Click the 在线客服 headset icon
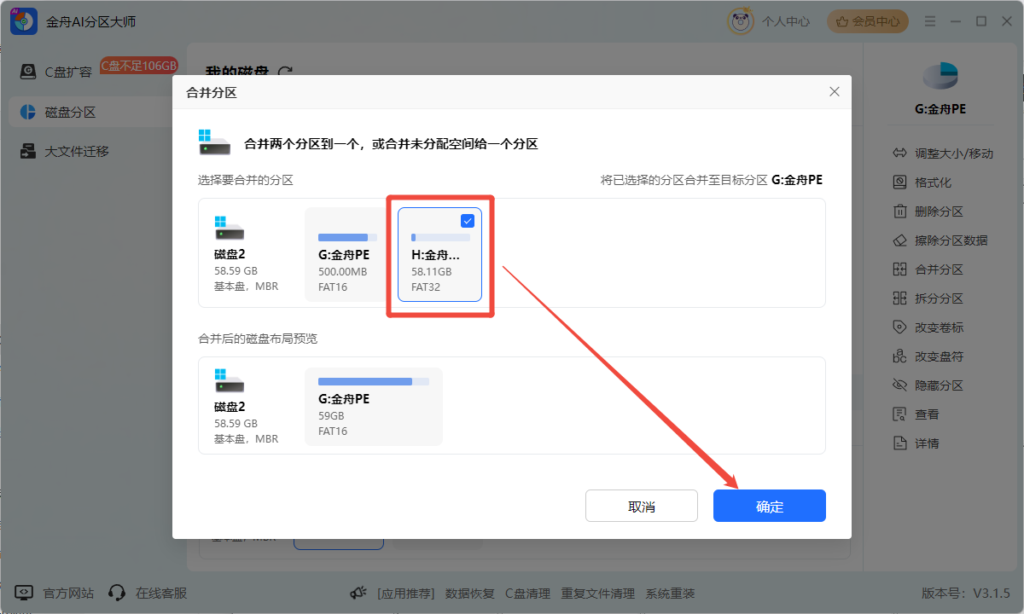 tap(119, 593)
